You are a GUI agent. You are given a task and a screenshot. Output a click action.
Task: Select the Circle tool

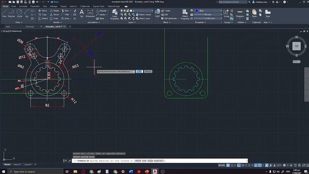click(19, 14)
